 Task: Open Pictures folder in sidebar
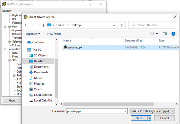click(x=36, y=84)
